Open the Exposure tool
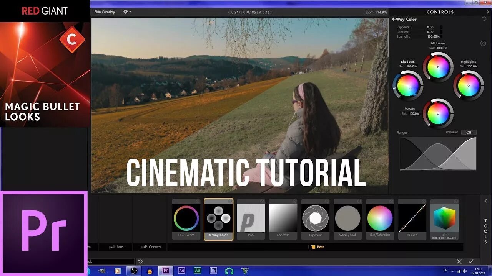This screenshot has height=276, width=492. pos(315,219)
